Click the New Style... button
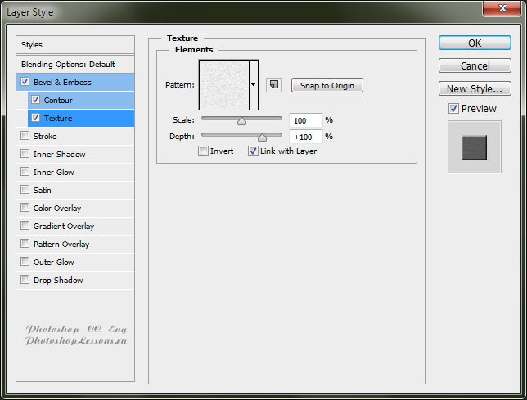Viewport: 527px width, 400px height. pos(475,88)
